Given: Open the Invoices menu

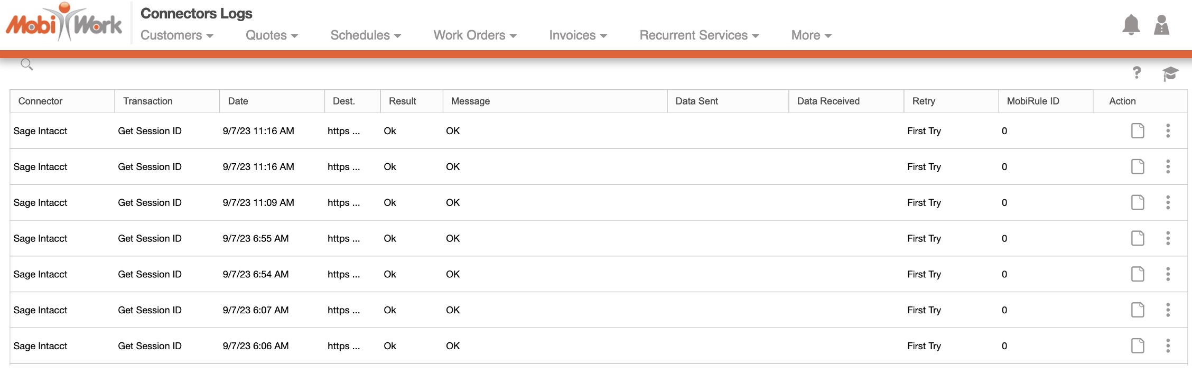Looking at the screenshot, I should point(578,35).
